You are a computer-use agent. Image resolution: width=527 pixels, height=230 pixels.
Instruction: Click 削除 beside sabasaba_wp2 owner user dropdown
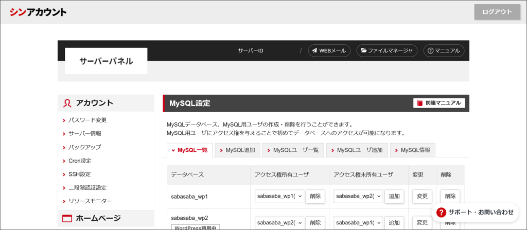click(x=315, y=223)
